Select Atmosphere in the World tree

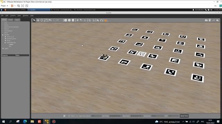click(x=8, y=31)
